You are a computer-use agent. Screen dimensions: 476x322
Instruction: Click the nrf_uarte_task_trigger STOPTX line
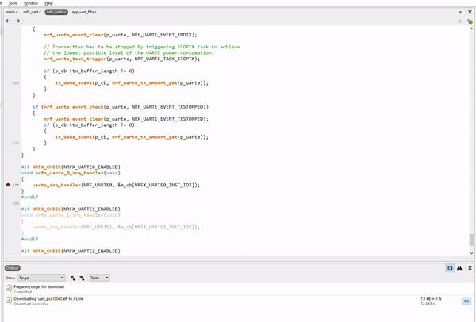(121, 59)
